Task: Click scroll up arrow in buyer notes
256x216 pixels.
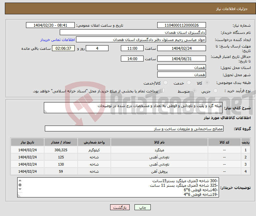Action: click(x=20, y=181)
